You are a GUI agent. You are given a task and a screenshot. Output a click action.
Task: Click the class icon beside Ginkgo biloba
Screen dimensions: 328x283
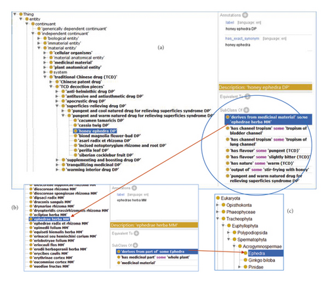[x=245, y=260]
